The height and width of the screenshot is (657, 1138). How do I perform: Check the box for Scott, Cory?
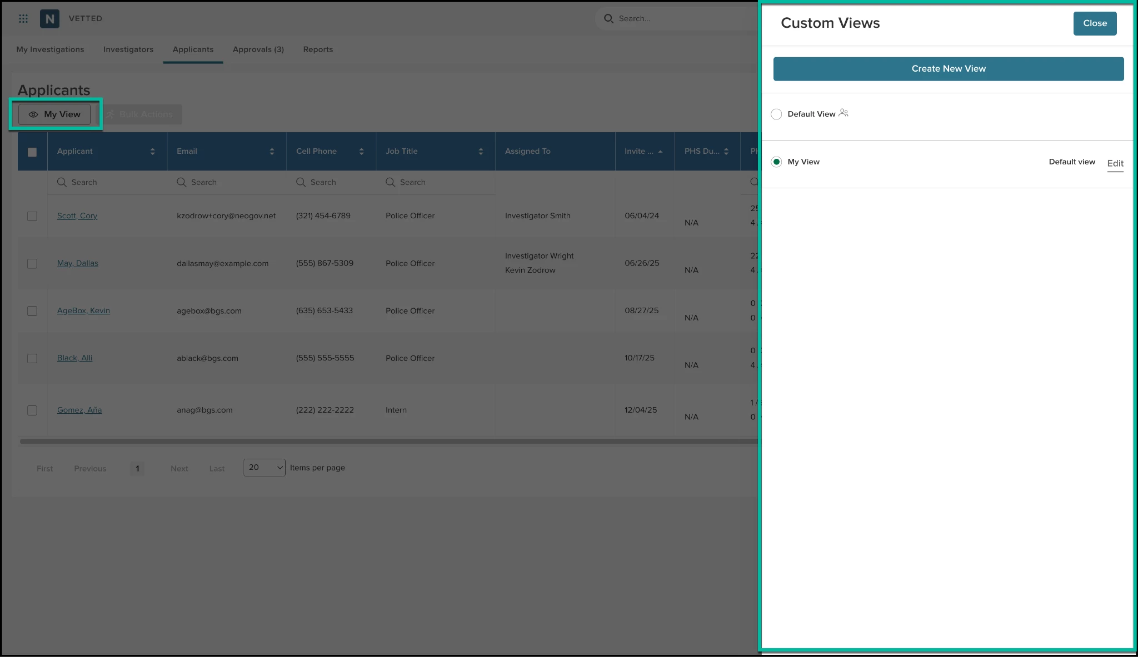(x=32, y=216)
